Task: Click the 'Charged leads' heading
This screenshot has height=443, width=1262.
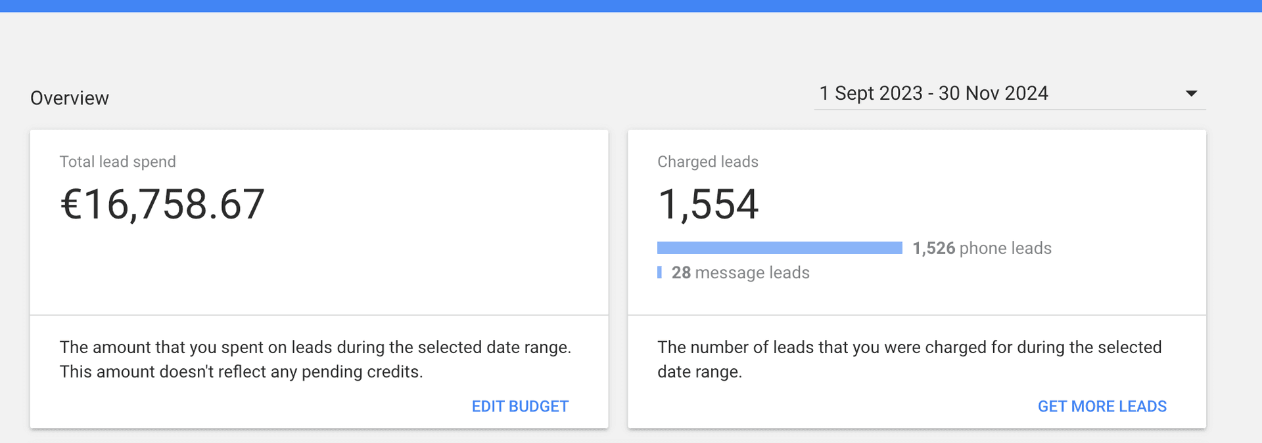Action: (x=708, y=161)
